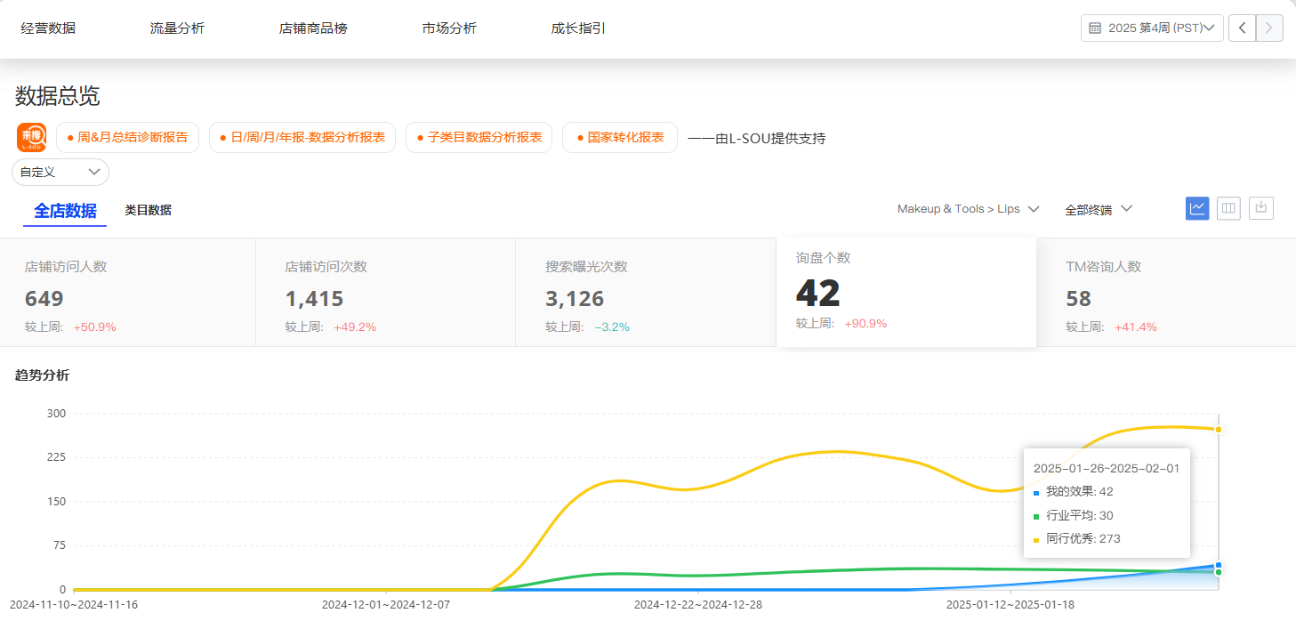
Task: Select the 店铺访问人数 metric card
Action: [x=127, y=292]
